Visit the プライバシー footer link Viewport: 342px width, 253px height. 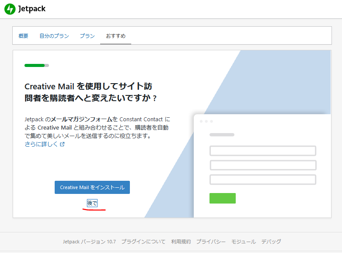click(x=211, y=242)
